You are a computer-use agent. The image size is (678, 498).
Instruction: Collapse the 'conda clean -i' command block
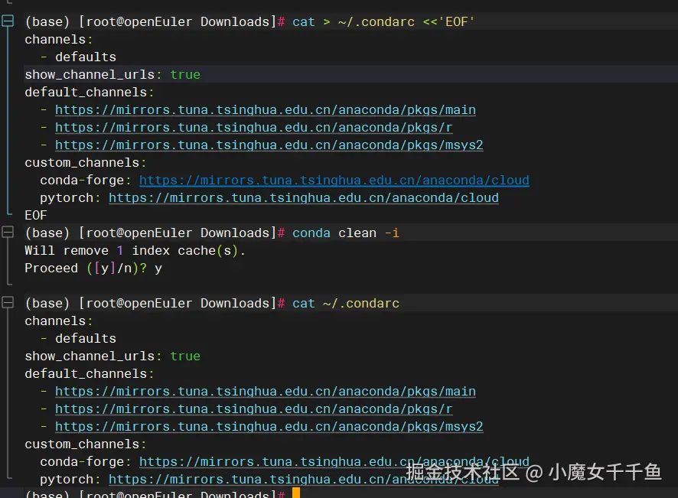(8, 232)
